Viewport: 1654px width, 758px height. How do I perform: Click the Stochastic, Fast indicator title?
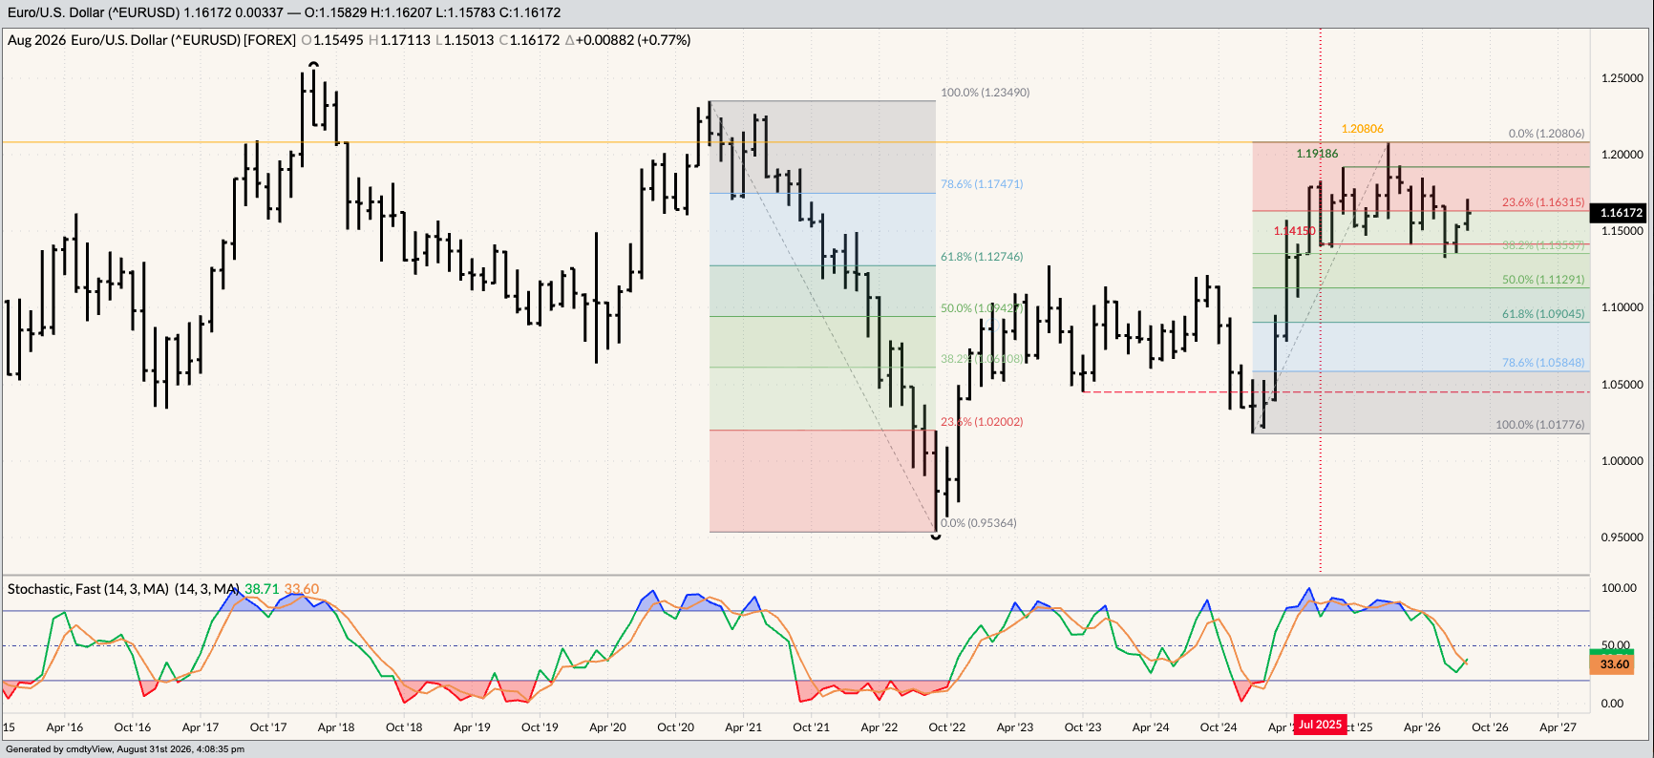pos(122,589)
